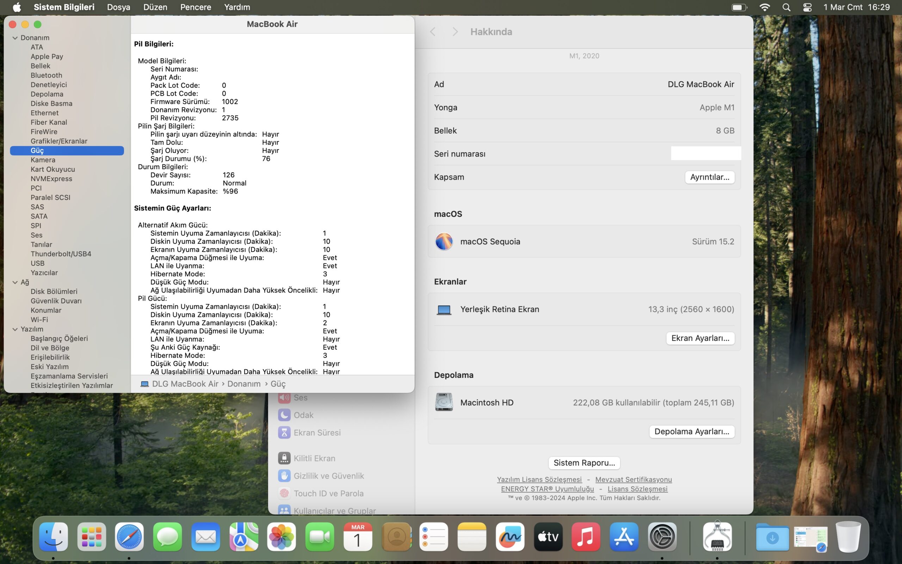Go back in Settings Hakkında pane
Screen dimensions: 902x564
[433, 32]
